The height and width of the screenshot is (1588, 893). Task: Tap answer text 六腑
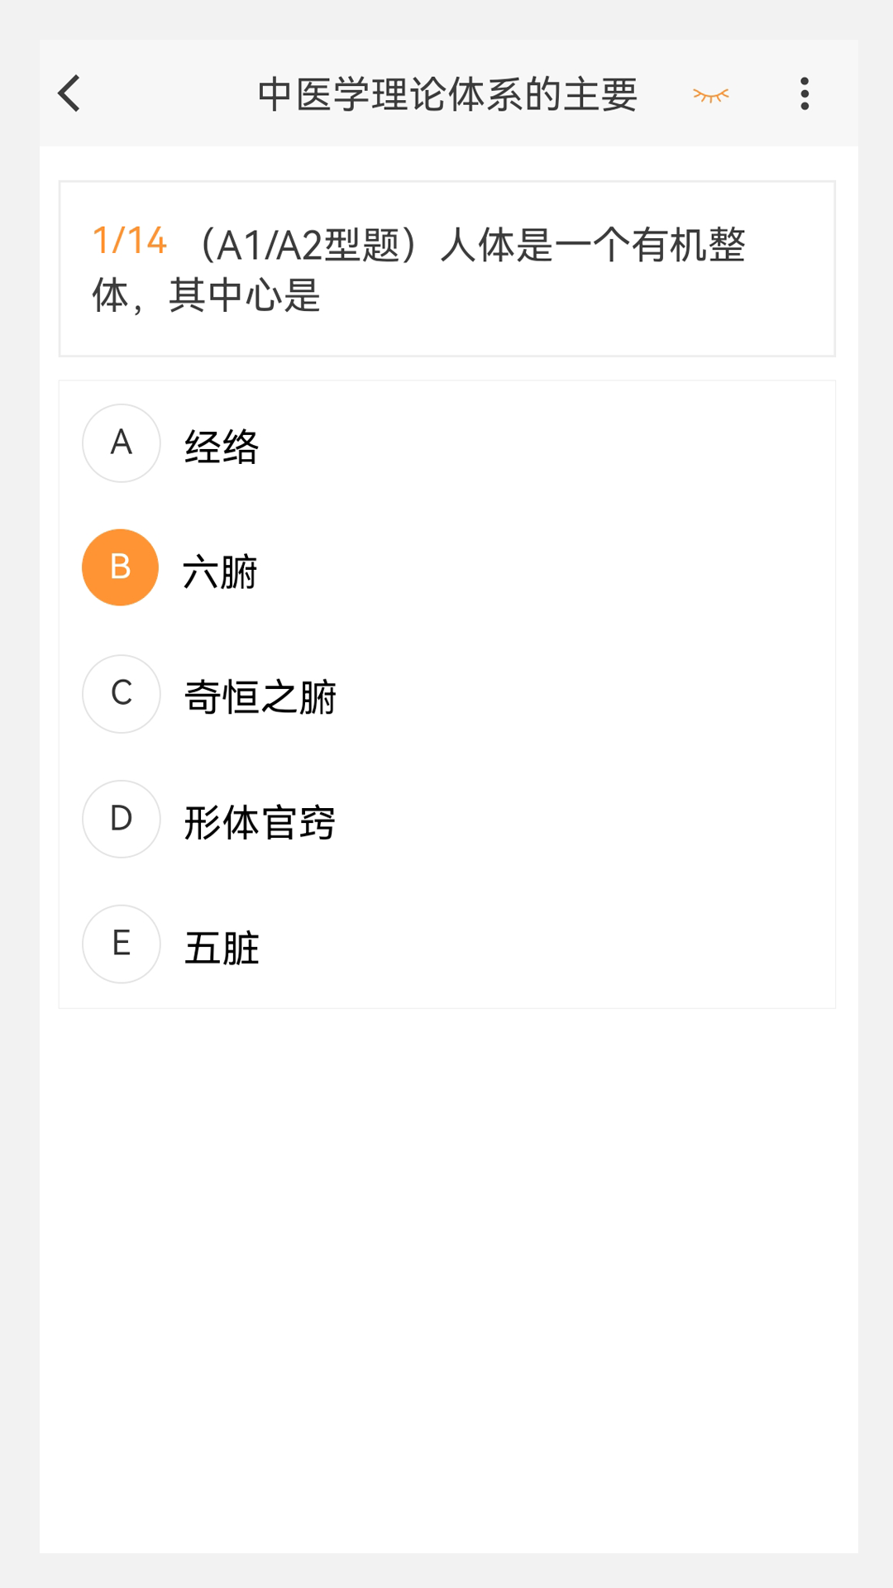(x=220, y=572)
